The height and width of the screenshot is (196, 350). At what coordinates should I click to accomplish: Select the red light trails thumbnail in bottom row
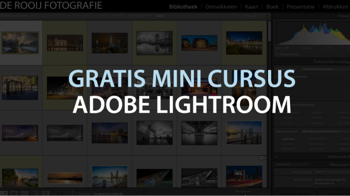[x=244, y=176]
